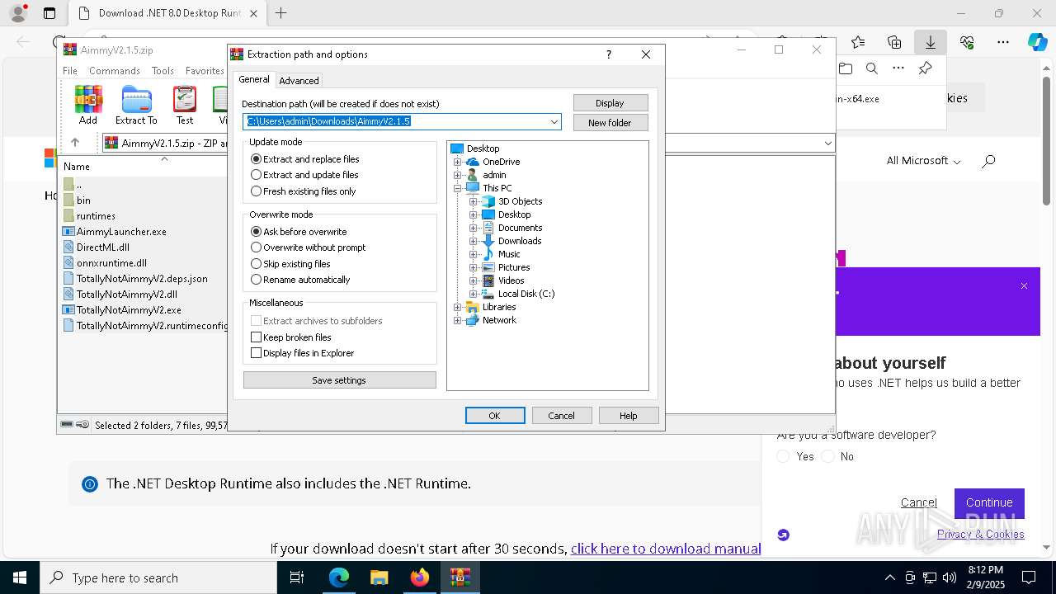Viewport: 1056px width, 594px height.
Task: Click the Continue button on survey
Action: point(989,502)
